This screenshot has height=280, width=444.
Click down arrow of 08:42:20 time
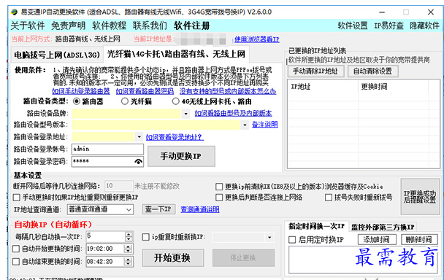point(129,264)
